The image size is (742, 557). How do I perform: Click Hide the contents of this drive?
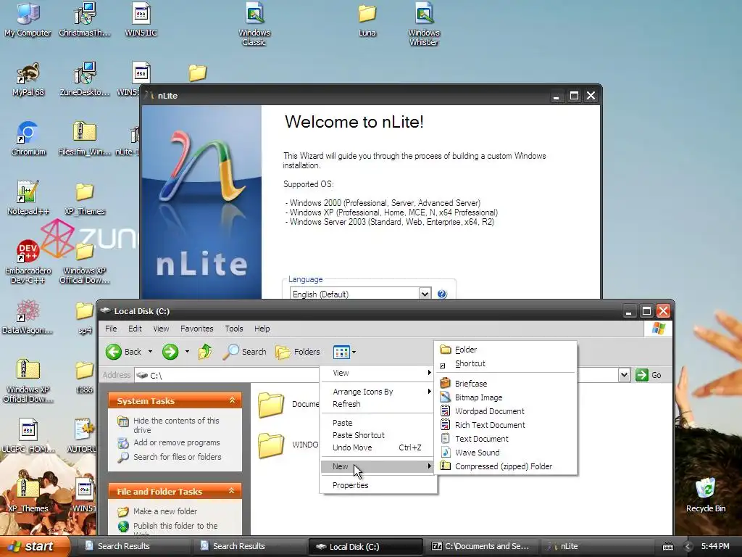176,425
